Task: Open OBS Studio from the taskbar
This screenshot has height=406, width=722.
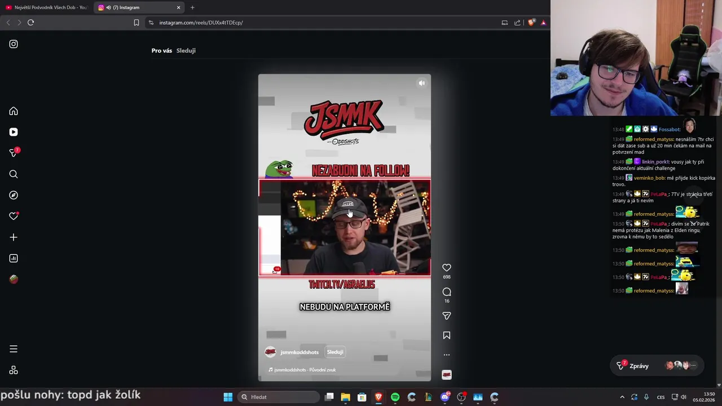Action: 461,397
